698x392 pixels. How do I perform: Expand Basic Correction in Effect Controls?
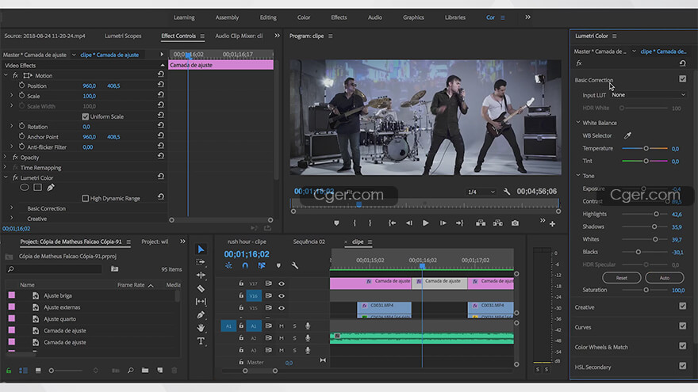click(12, 208)
